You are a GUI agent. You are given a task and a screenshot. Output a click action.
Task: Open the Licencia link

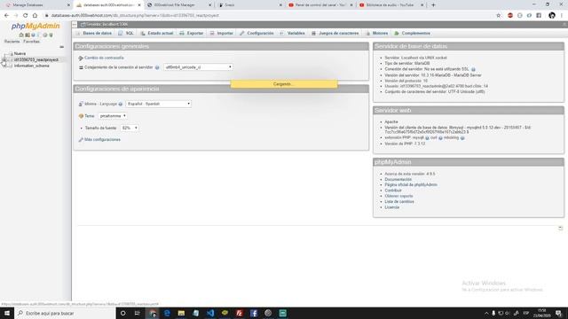[x=392, y=207]
